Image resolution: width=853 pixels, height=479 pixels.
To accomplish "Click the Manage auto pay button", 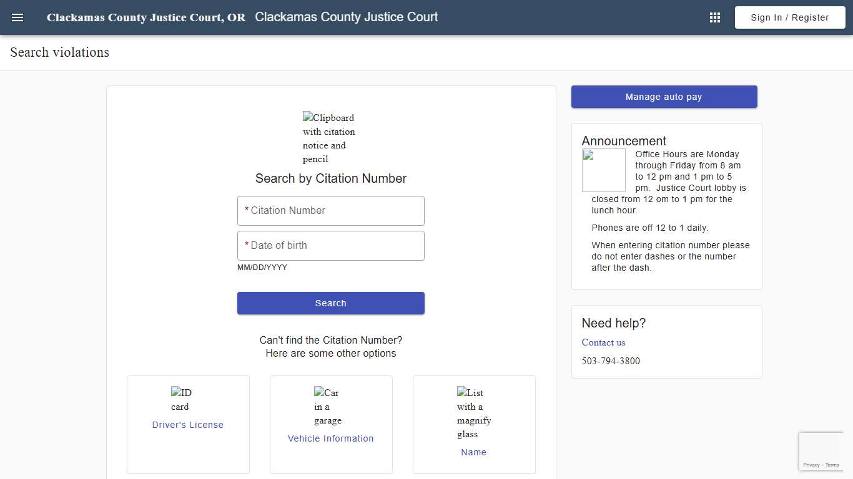I will tap(664, 97).
